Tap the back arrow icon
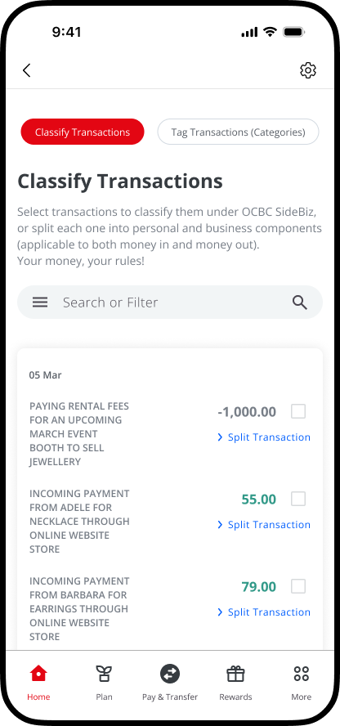 click(26, 70)
